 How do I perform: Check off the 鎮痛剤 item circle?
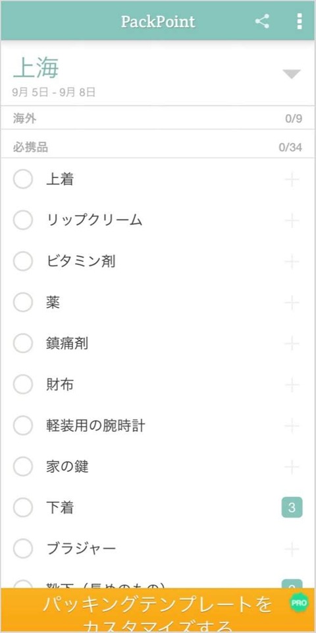click(x=23, y=344)
